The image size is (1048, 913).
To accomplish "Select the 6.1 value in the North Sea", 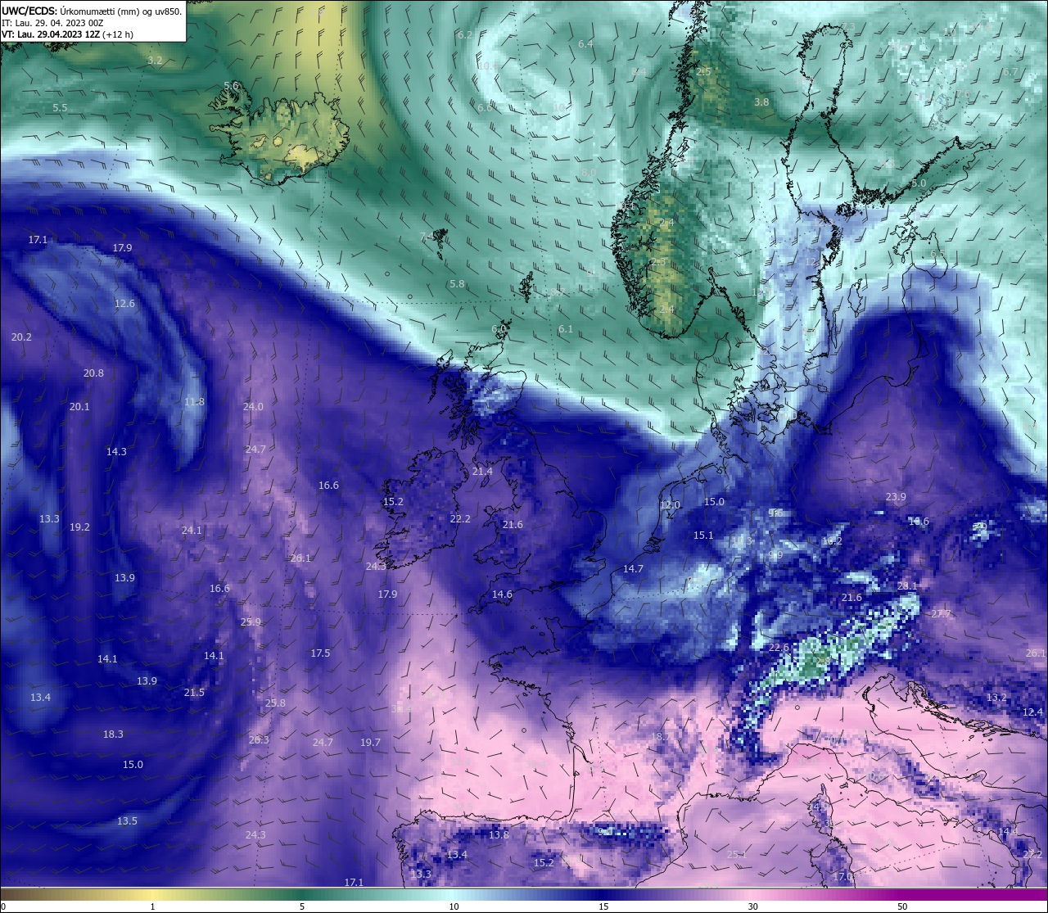I will click(566, 329).
